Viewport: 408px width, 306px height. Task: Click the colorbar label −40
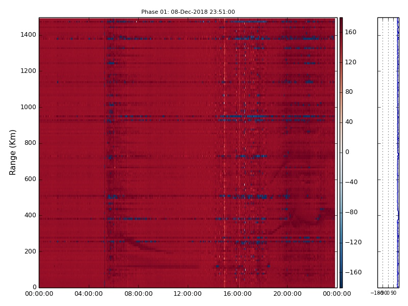coord(351,182)
